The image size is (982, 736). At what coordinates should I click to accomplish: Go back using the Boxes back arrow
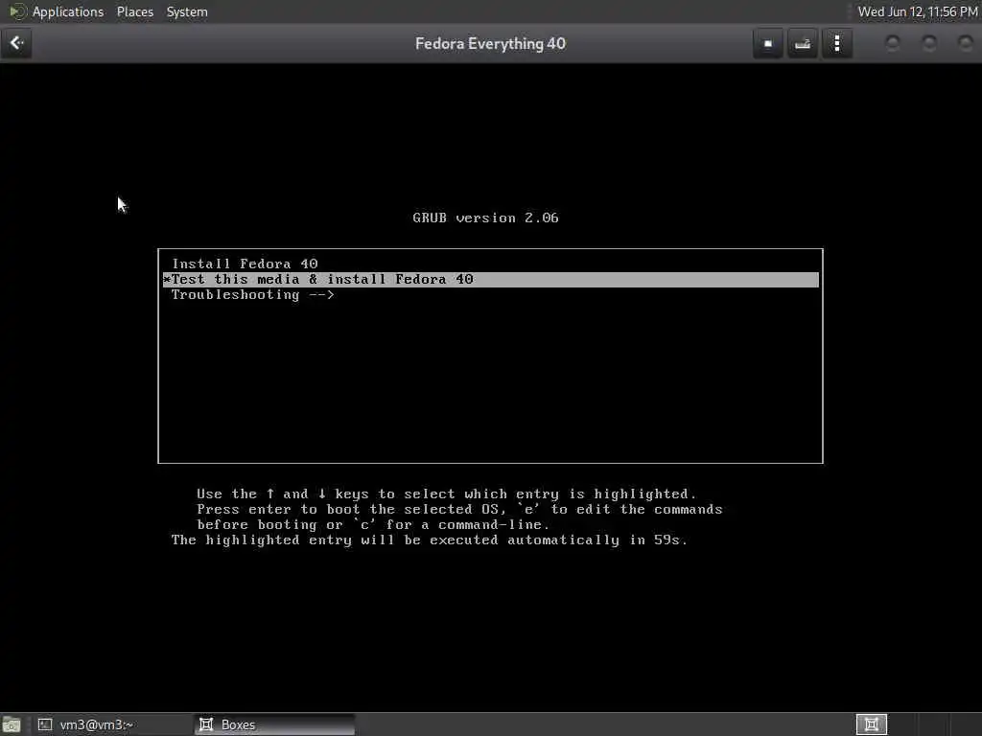point(16,43)
